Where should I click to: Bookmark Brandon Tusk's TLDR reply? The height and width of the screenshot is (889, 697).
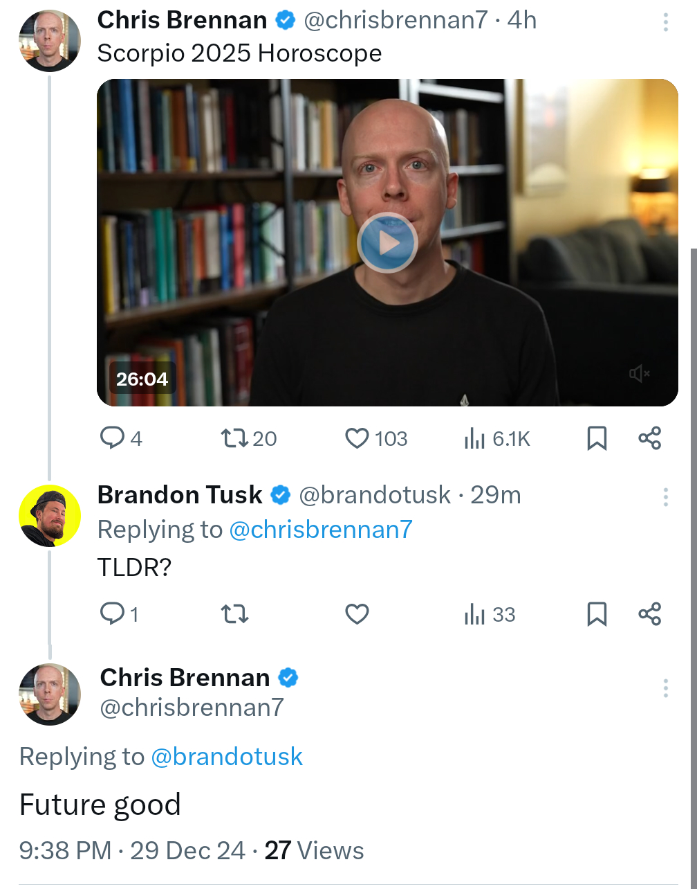[x=597, y=614]
